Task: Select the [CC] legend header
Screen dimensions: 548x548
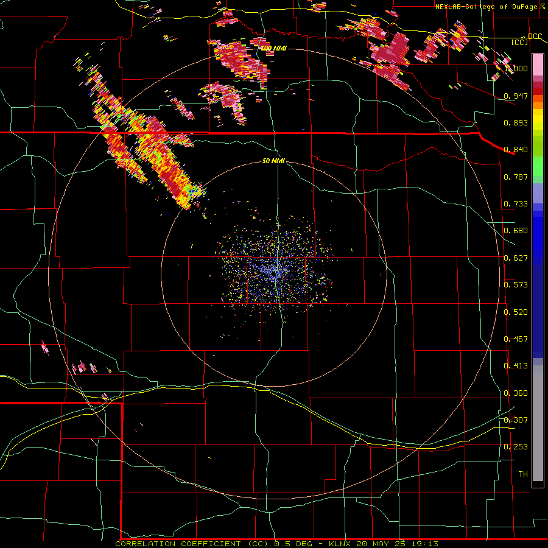Action: click(520, 42)
